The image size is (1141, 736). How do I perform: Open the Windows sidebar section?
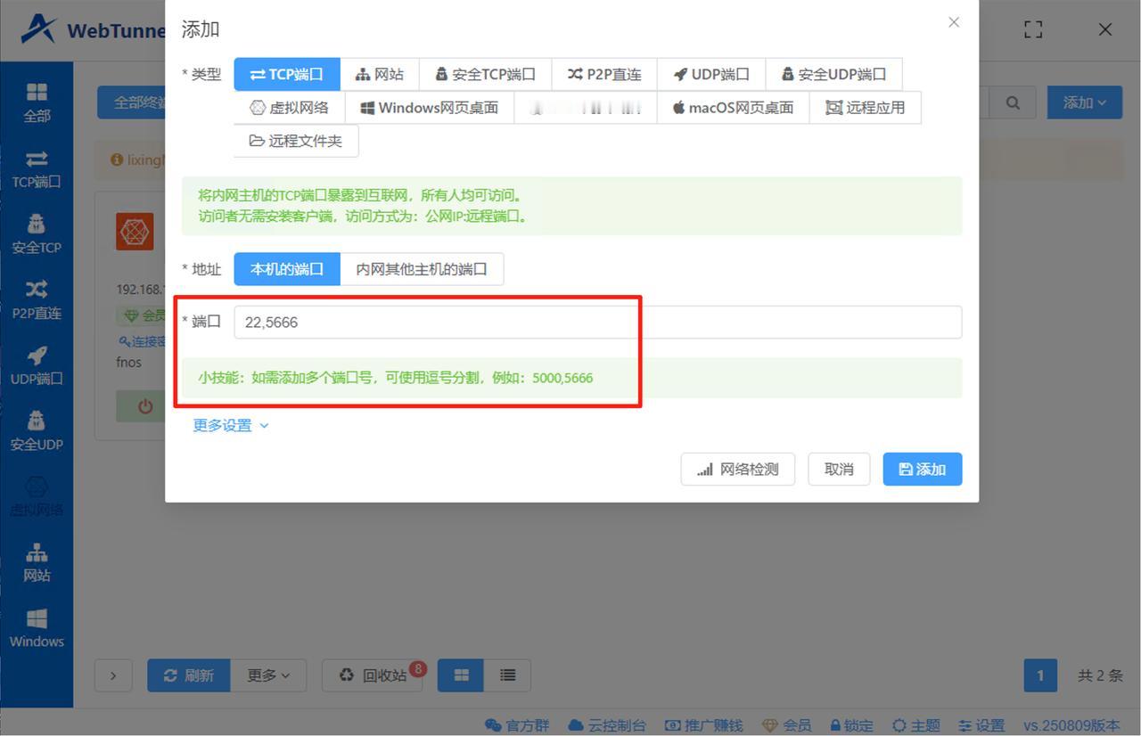pyautogui.click(x=36, y=628)
